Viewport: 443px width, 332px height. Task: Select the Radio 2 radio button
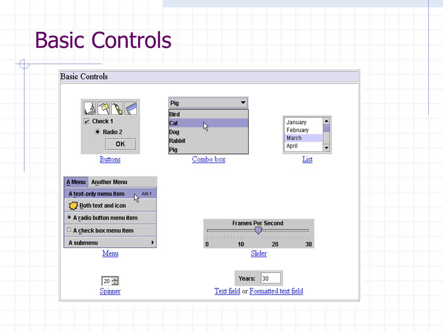97,132
